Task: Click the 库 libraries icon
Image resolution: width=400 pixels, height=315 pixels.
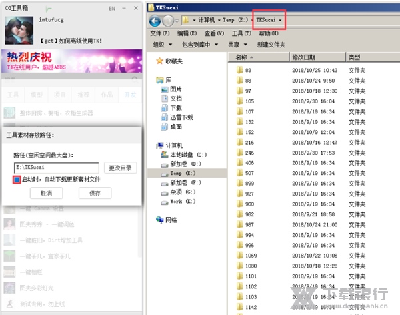Action: [160, 80]
